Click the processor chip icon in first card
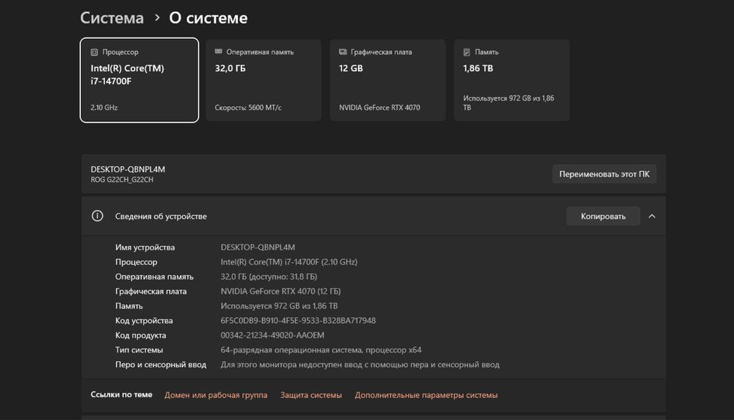The image size is (734, 420). point(94,52)
